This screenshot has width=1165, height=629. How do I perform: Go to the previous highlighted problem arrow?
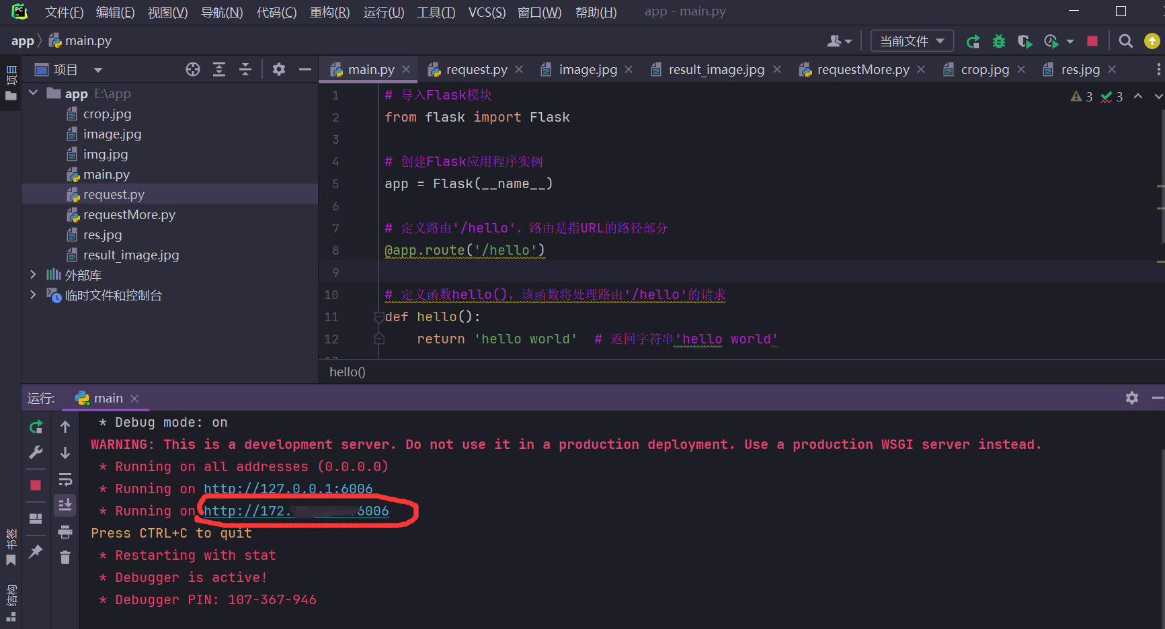1138,97
